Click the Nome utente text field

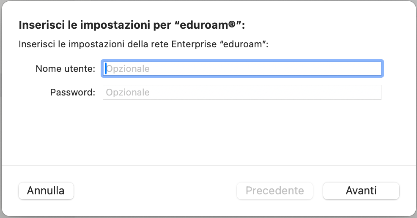click(242, 68)
